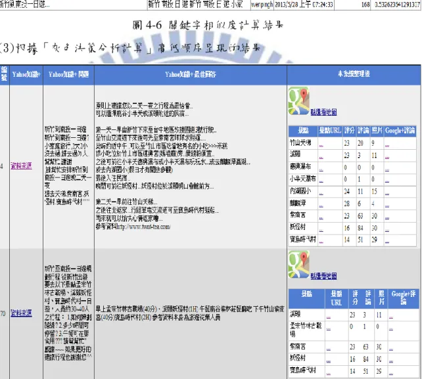Image resolution: width=422 pixels, height=379 pixels.
Task: Open the www.twnt-tea.com reference link
Action: click(143, 227)
